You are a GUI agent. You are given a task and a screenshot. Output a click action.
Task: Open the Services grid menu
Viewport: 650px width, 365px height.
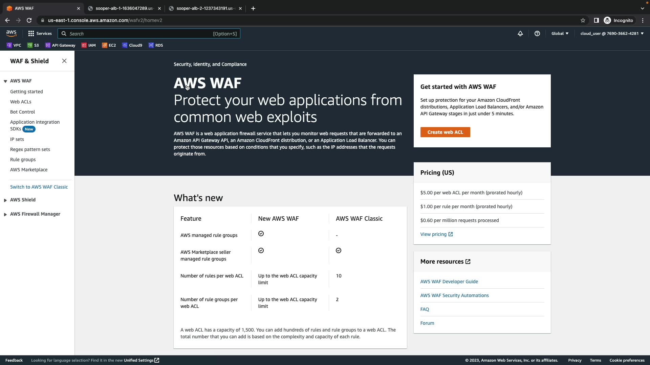(40, 33)
